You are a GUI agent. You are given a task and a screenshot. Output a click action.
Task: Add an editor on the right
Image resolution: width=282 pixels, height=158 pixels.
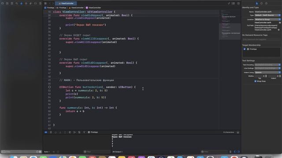click(238, 4)
